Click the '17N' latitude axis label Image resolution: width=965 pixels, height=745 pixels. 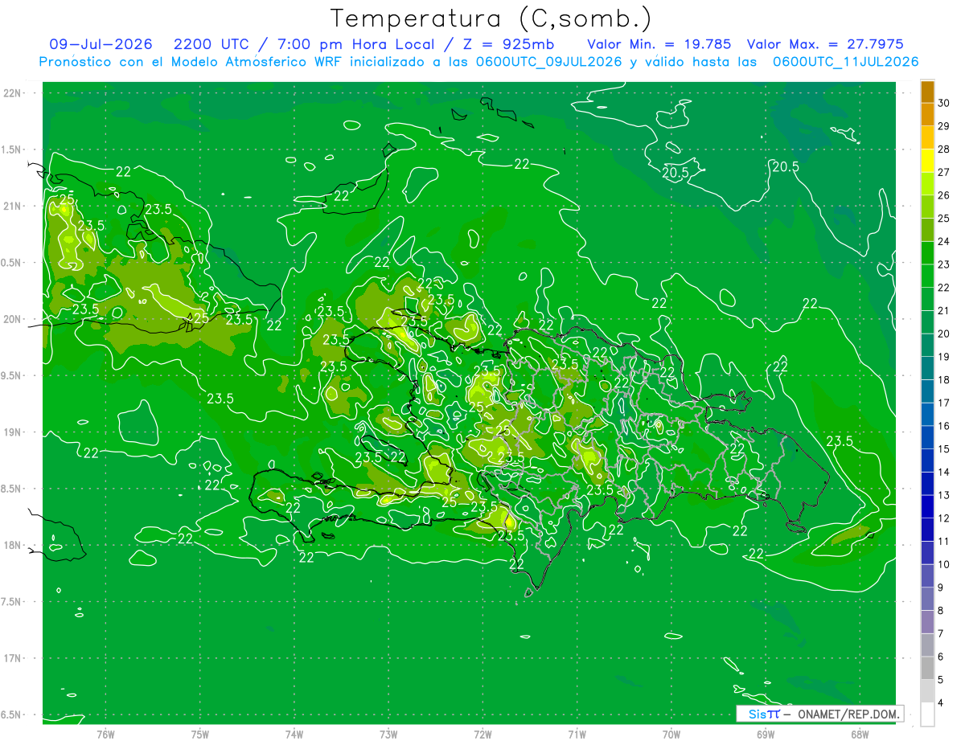12,658
